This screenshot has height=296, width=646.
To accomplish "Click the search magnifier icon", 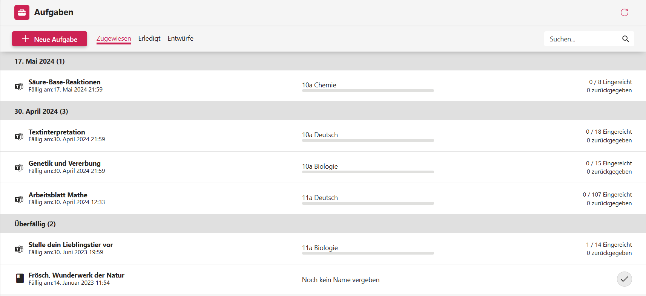I will pyautogui.click(x=626, y=39).
